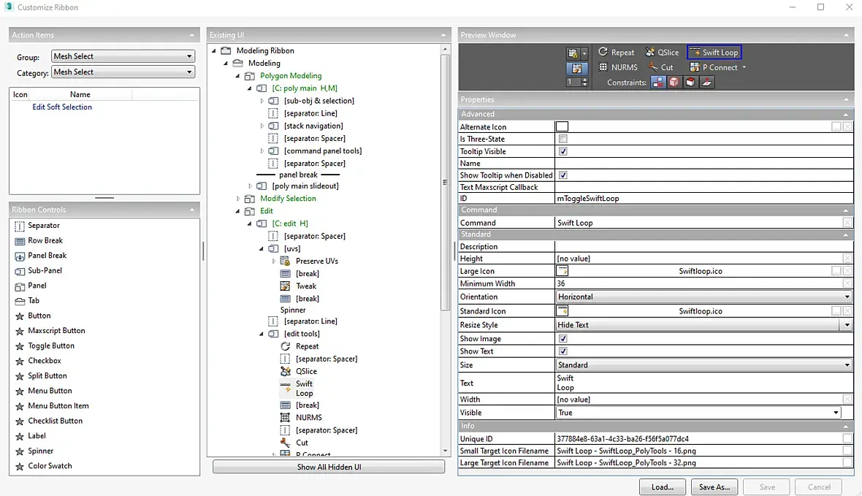Collapse the Advanced properties section

(x=845, y=115)
